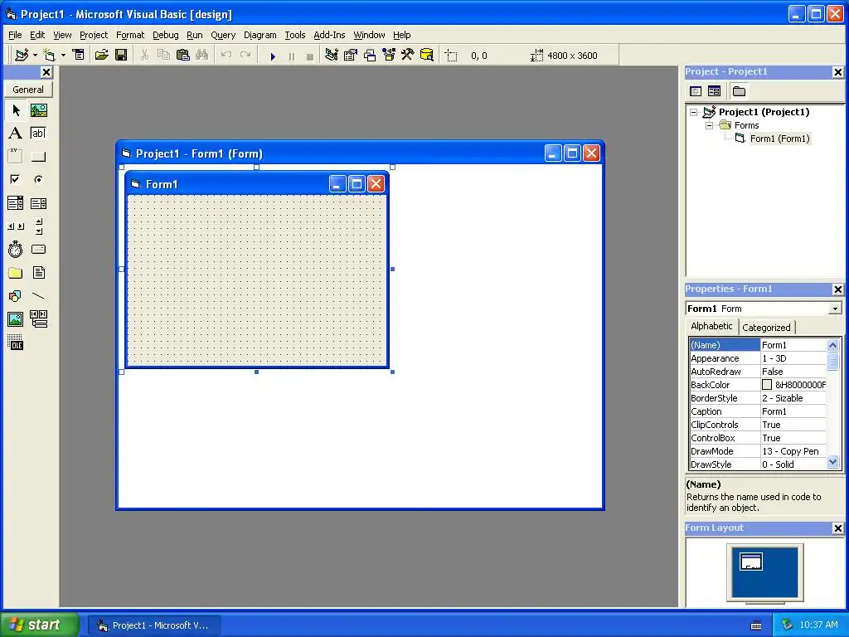Screen dimensions: 849x637
Task: Click the BackColor color swatch
Action: pyautogui.click(x=767, y=385)
